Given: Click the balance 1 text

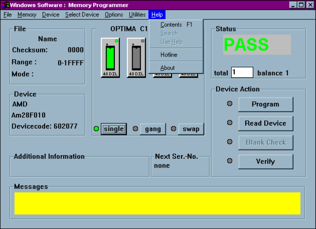Looking at the screenshot, I should (x=273, y=73).
